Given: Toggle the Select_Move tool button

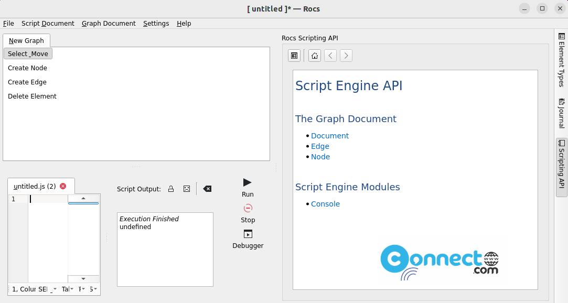Looking at the screenshot, I should [x=28, y=53].
